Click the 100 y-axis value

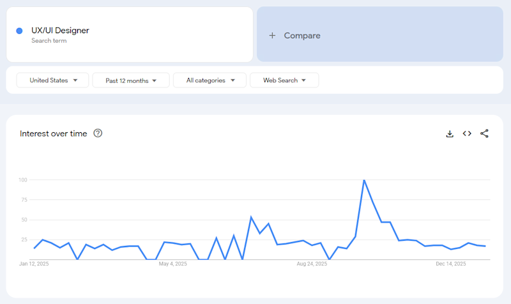(23, 180)
